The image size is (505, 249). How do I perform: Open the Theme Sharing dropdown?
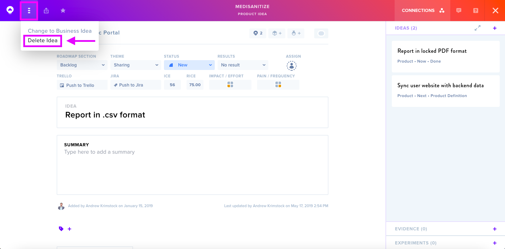click(136, 65)
